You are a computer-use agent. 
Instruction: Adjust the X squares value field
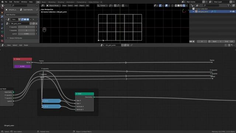26,27
